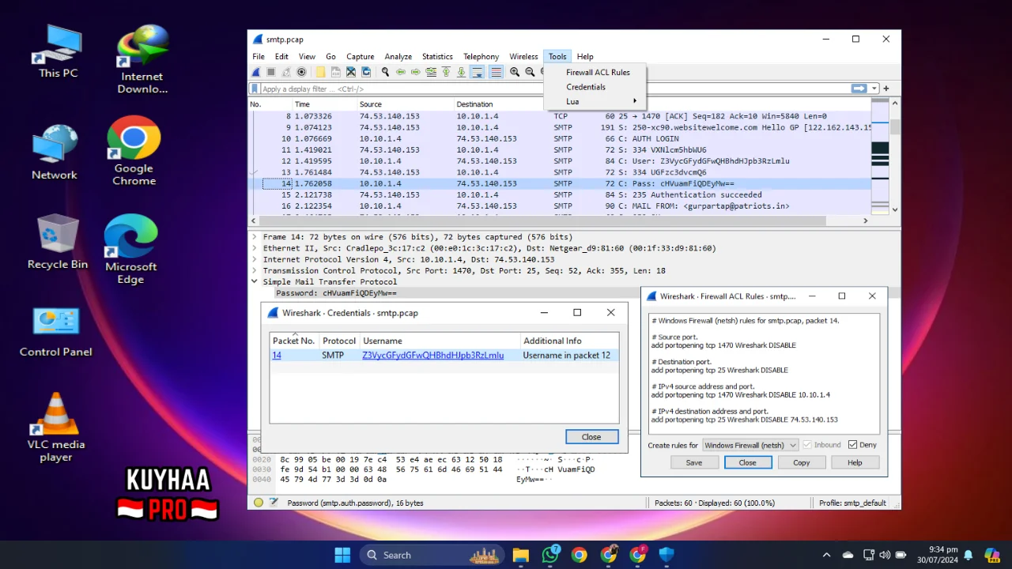Open WhatsApp from the taskbar
This screenshot has width=1012, height=569.
pos(550,555)
